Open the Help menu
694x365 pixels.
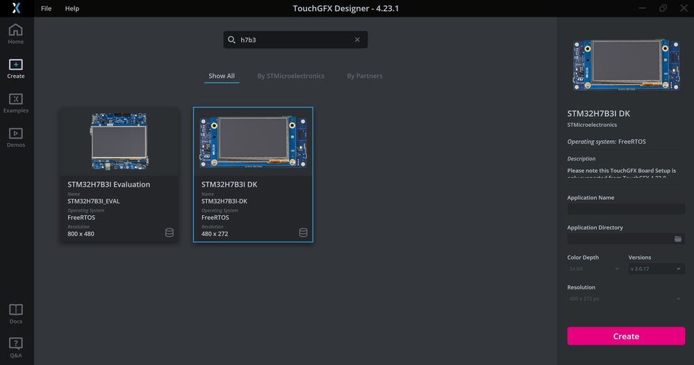coord(72,8)
